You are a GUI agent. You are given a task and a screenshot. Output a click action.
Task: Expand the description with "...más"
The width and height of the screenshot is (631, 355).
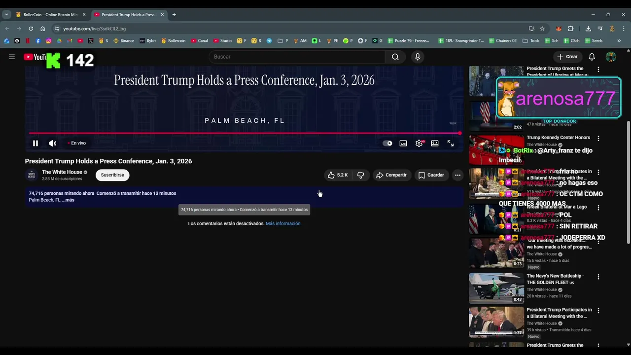[68, 200]
